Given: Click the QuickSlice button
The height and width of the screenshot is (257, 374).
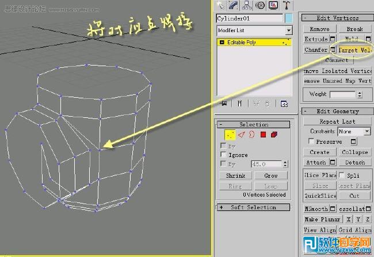Looking at the screenshot, I should (320, 196).
